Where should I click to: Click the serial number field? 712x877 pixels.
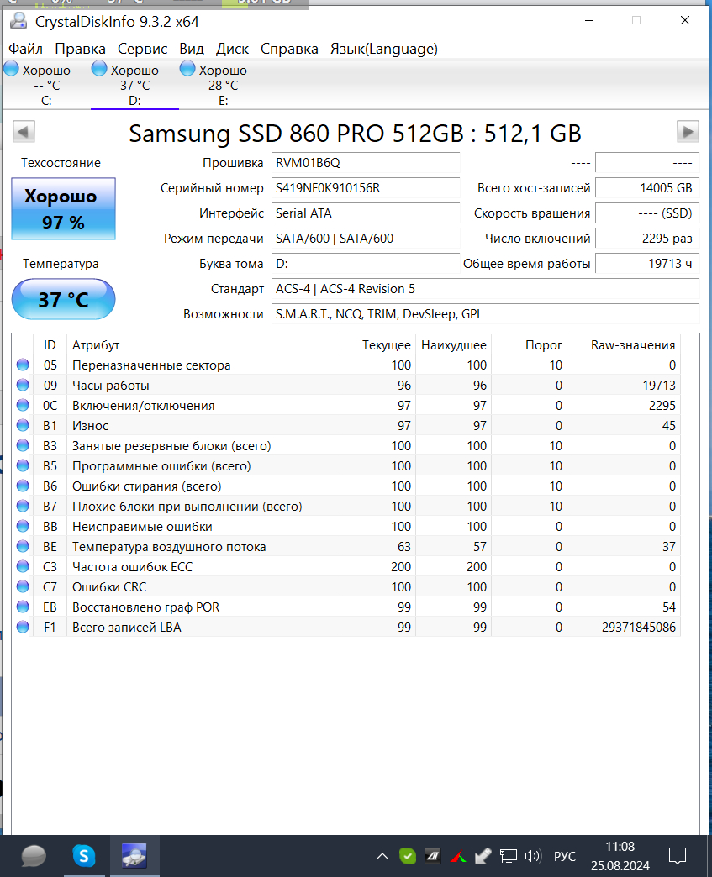coord(366,188)
